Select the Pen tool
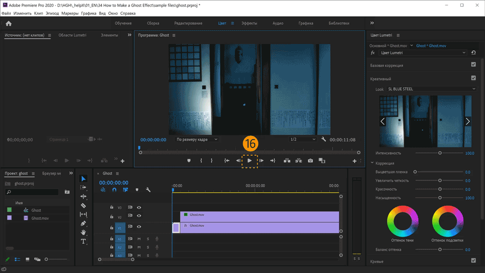Viewport: 485px width, 273px height. pos(83,223)
